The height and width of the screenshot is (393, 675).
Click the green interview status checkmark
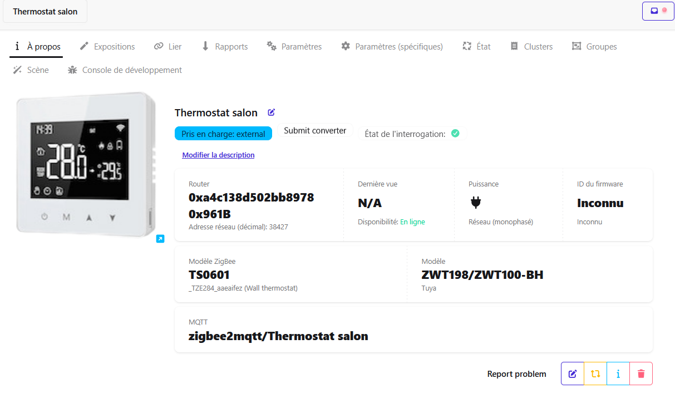point(455,134)
